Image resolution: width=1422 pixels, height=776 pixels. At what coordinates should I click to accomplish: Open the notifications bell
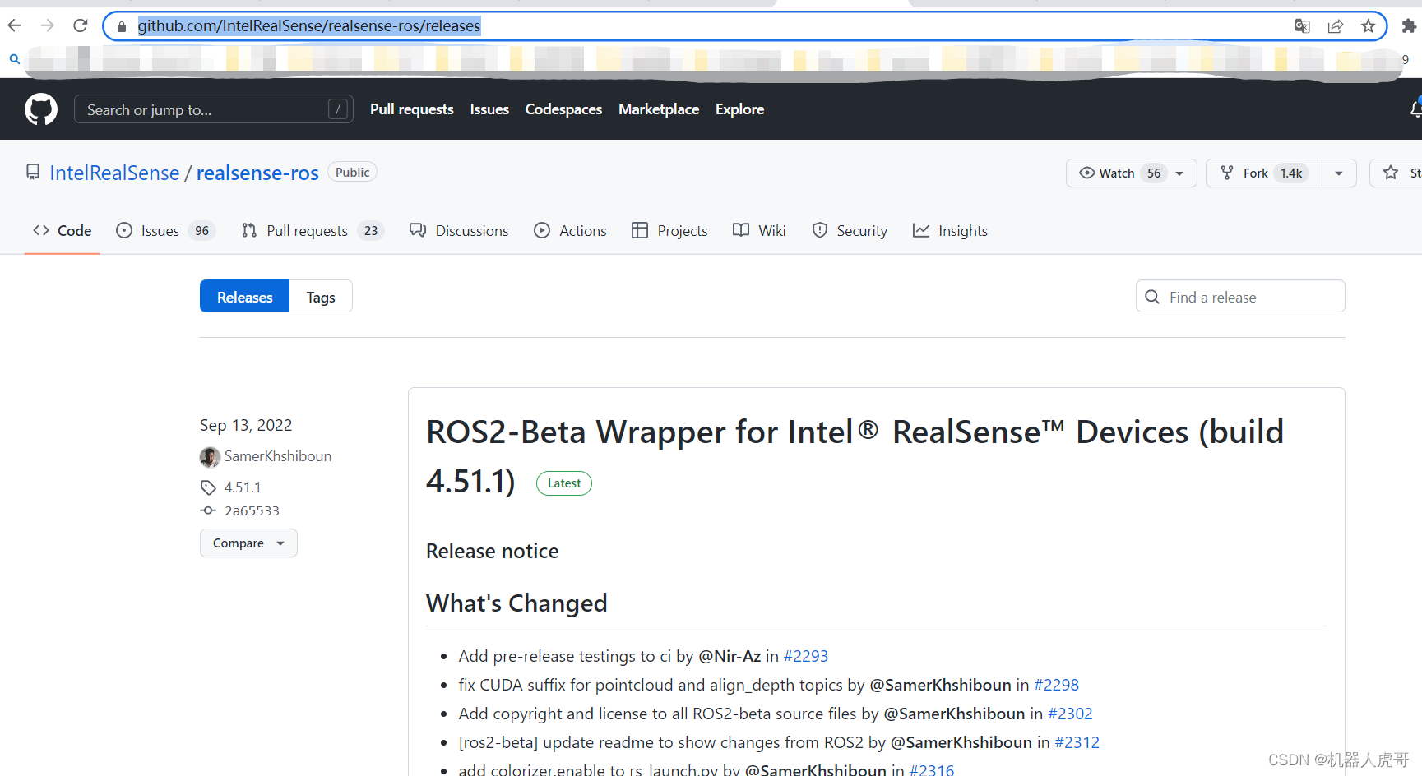click(x=1415, y=109)
